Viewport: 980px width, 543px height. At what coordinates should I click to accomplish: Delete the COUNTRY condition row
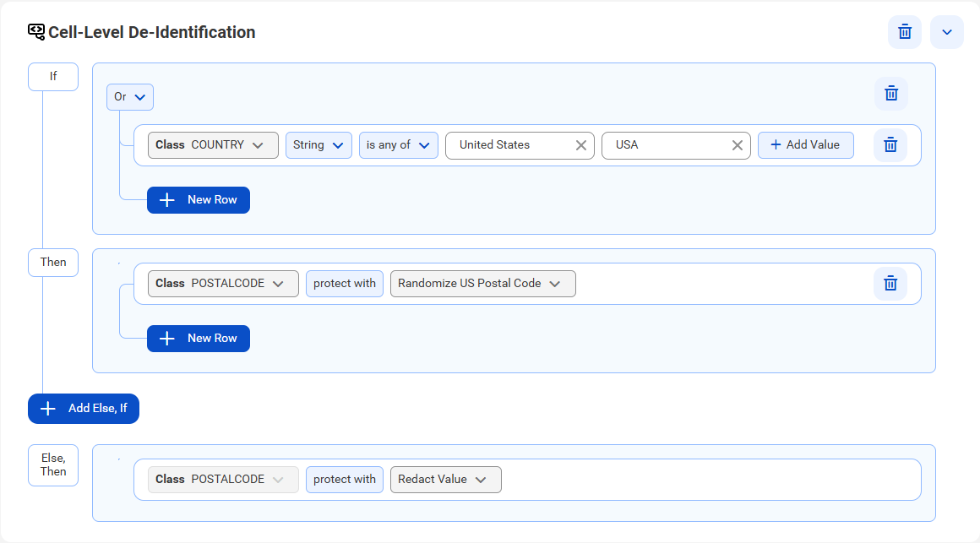click(x=890, y=145)
